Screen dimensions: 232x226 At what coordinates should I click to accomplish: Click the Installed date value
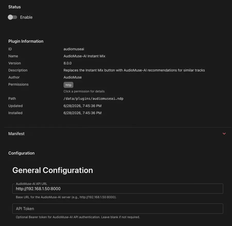click(x=82, y=113)
